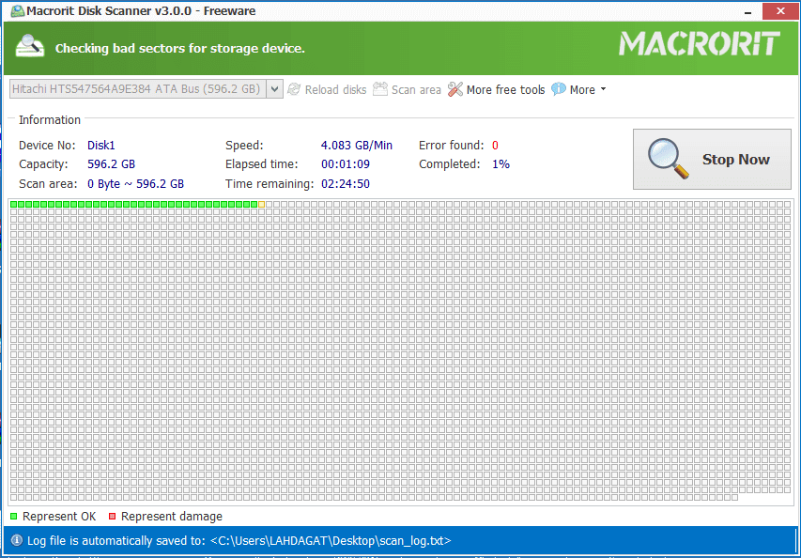801x558 pixels.
Task: Click the Scan area label
Action: [416, 90]
